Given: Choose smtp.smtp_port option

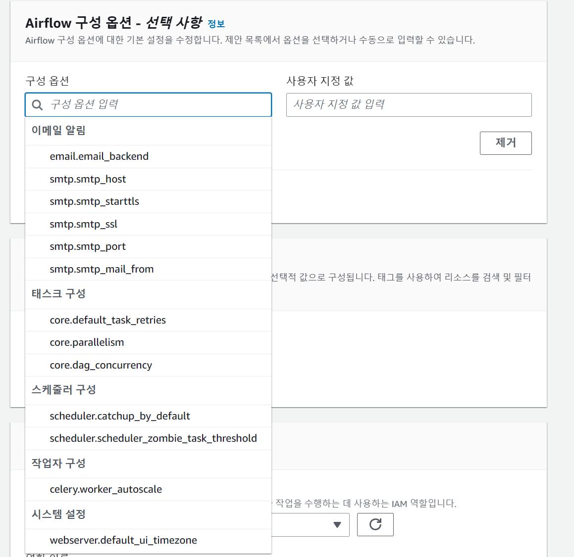Looking at the screenshot, I should [88, 246].
